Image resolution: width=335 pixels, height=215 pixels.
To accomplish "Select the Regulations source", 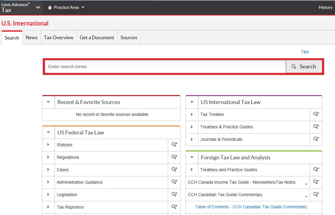I will pos(68,158).
